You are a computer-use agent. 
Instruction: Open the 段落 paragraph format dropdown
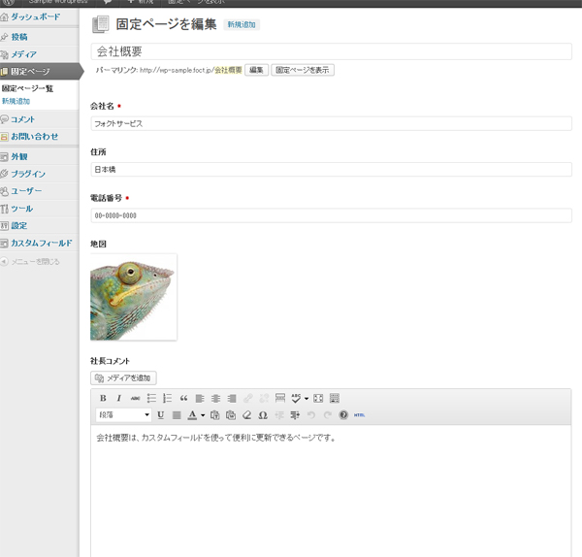(123, 414)
